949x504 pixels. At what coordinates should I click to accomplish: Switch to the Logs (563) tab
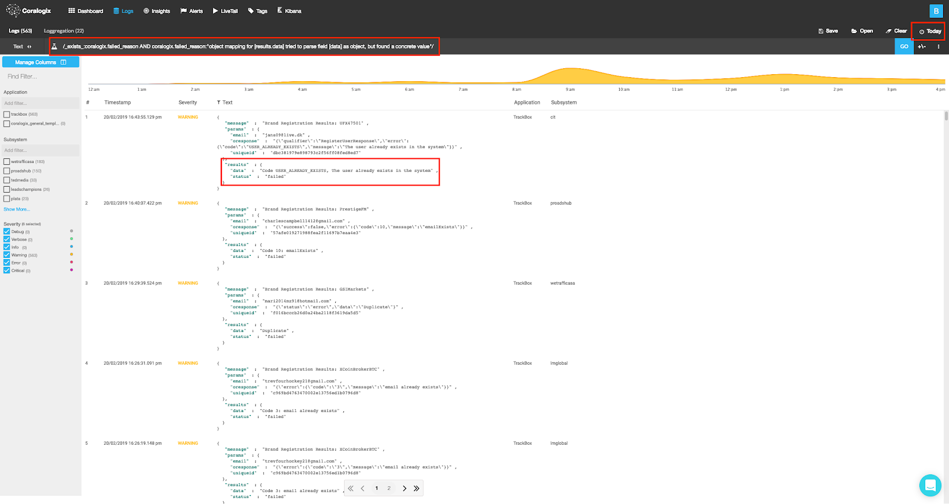point(20,31)
